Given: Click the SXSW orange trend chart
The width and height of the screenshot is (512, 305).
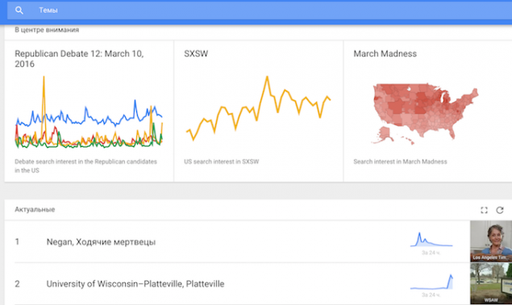Looking at the screenshot, I should [258, 108].
